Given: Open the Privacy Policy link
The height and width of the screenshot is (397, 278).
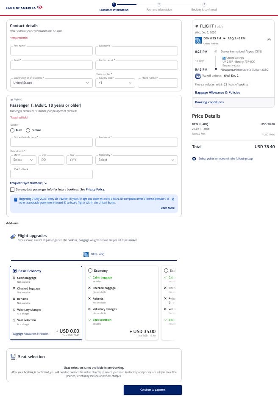Looking at the screenshot, I should pos(95,189).
